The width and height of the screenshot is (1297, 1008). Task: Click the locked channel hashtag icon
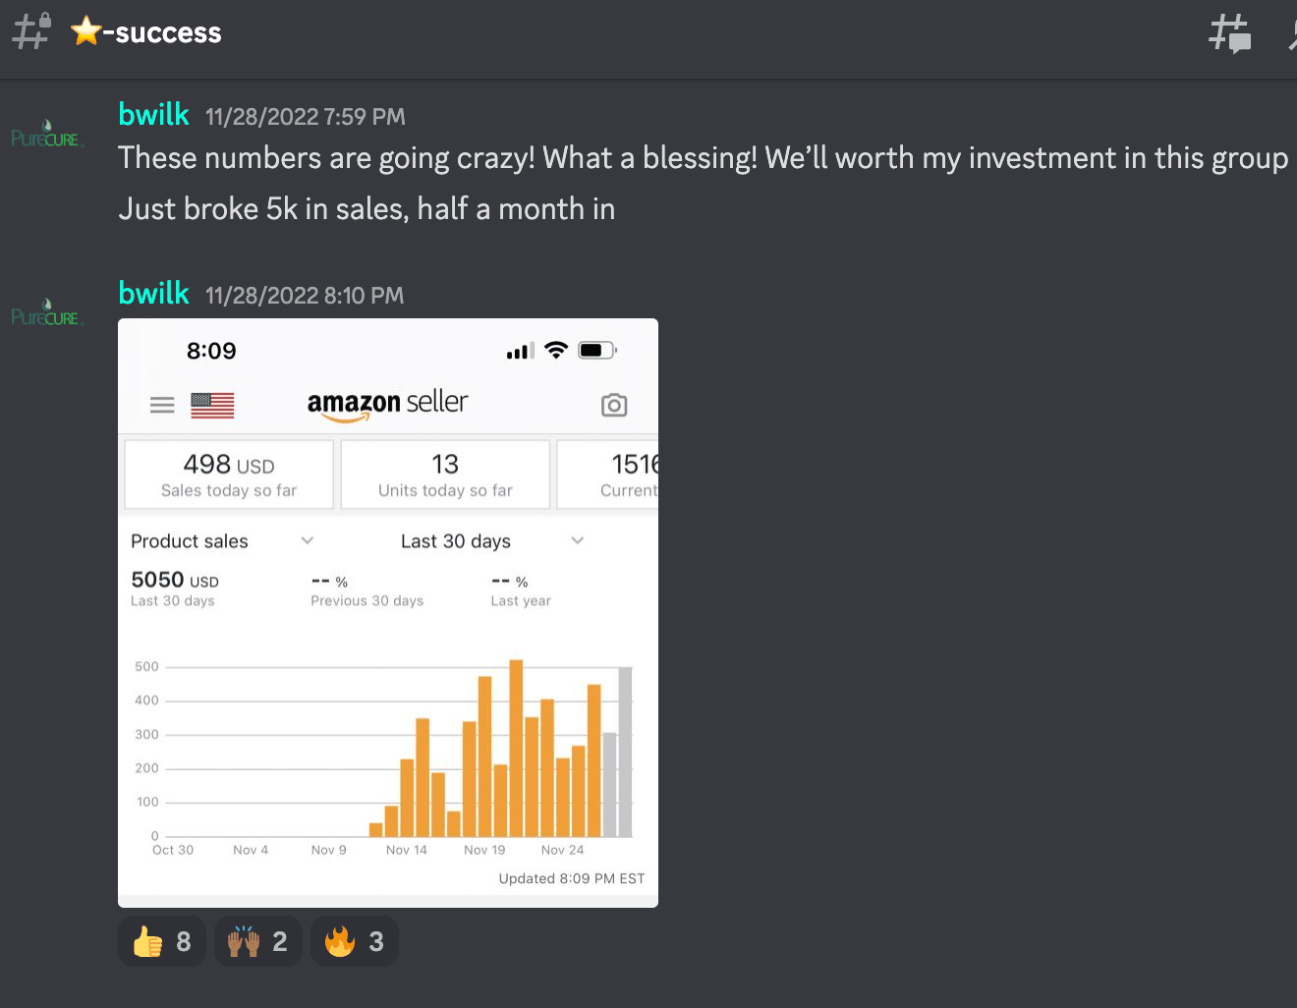30,30
